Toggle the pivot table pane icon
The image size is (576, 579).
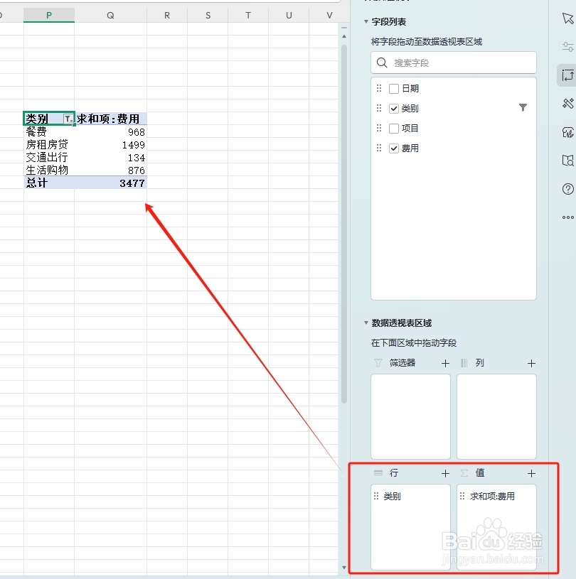(x=568, y=75)
